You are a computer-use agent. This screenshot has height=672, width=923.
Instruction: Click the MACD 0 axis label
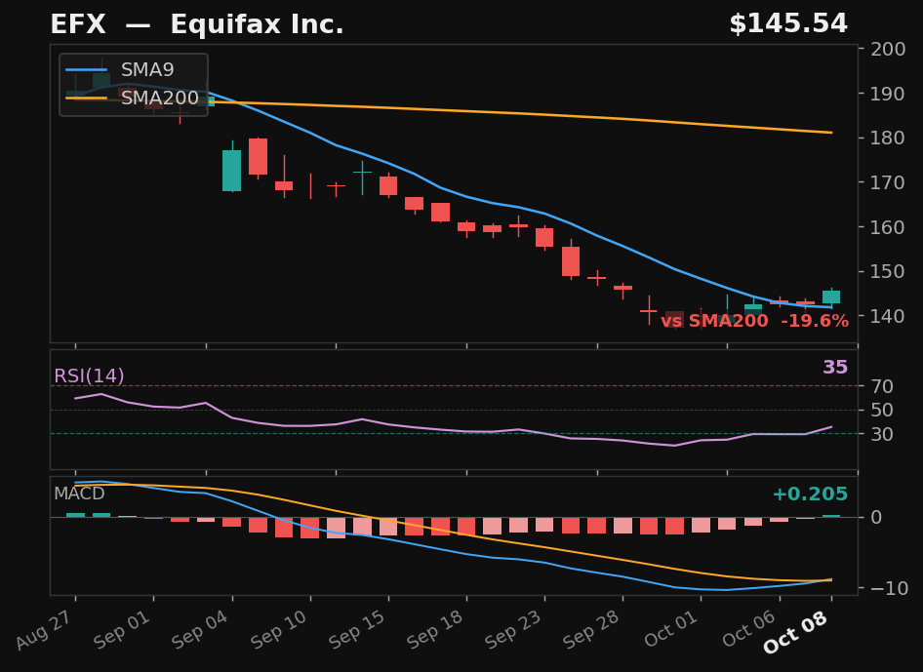click(x=876, y=517)
